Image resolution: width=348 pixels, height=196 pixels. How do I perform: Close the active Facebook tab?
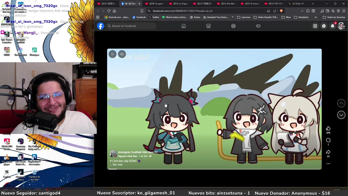(x=139, y=4)
